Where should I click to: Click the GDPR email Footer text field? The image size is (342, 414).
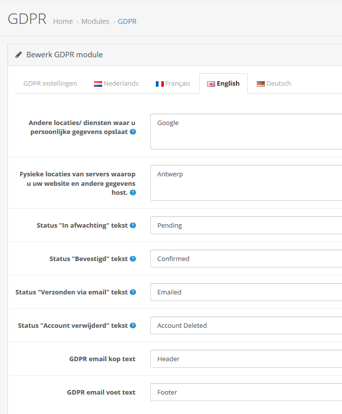coord(246,392)
